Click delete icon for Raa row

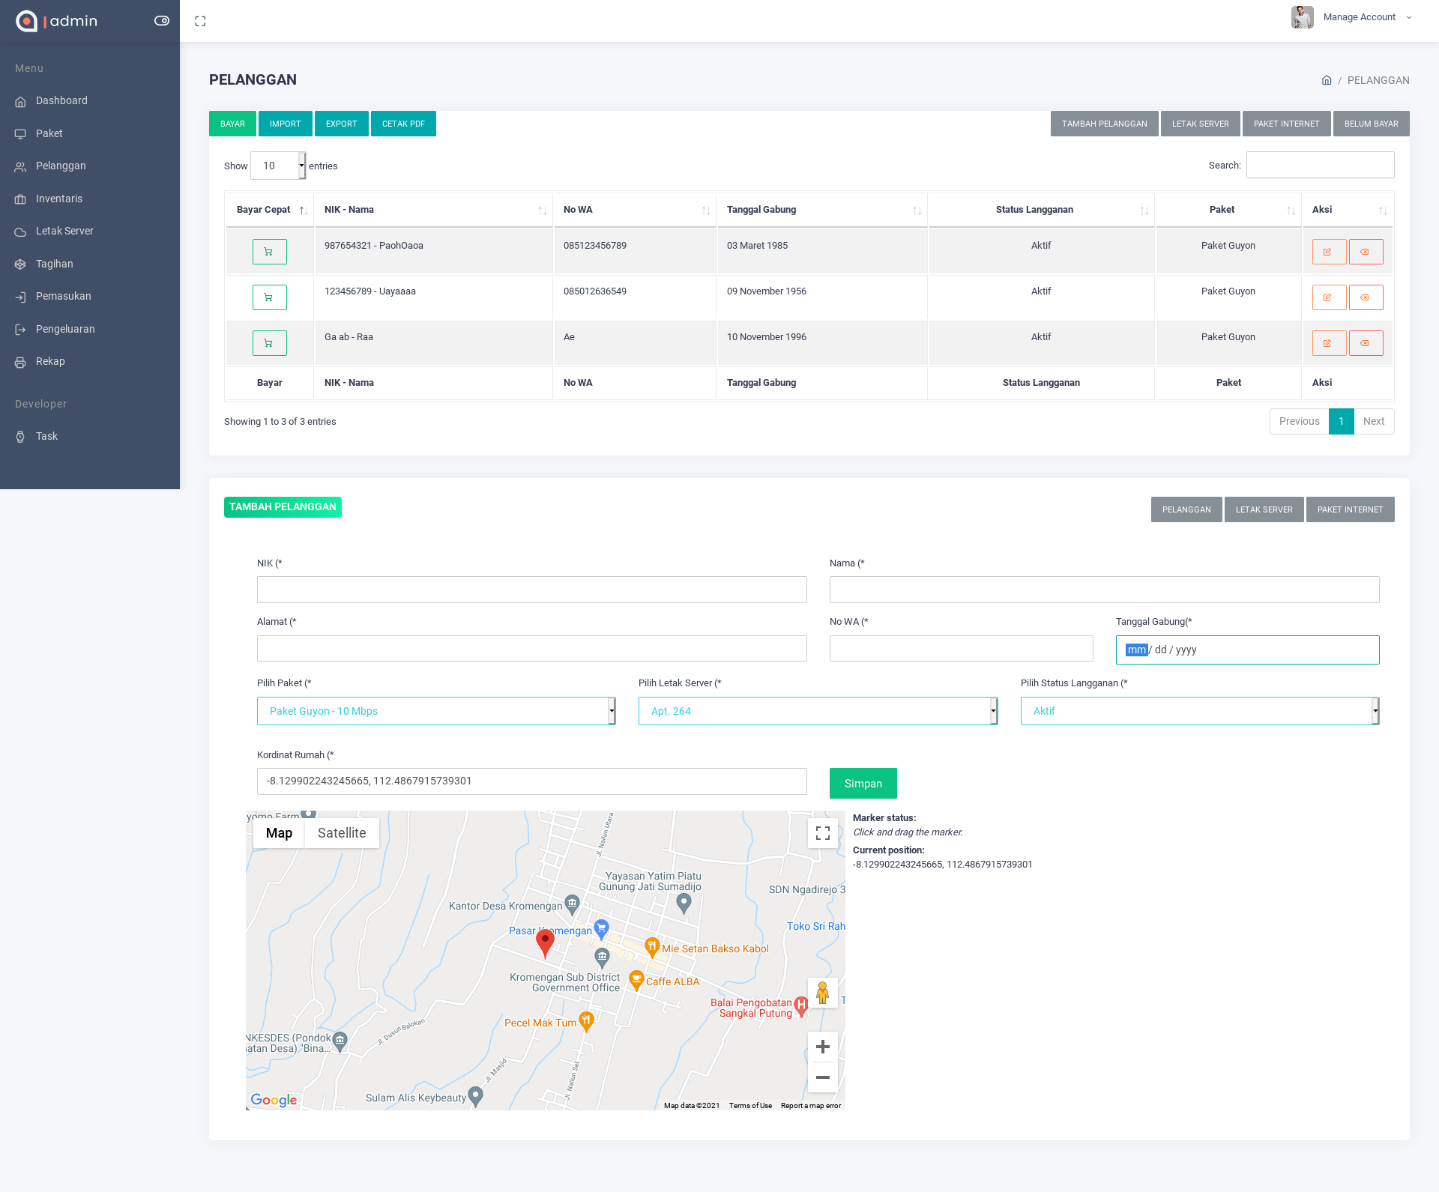[x=1366, y=343]
